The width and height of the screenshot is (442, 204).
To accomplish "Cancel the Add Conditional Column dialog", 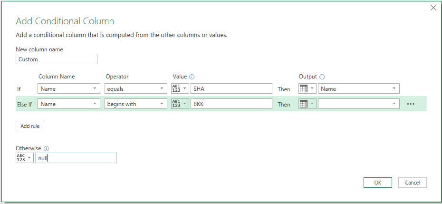I will coord(412,183).
